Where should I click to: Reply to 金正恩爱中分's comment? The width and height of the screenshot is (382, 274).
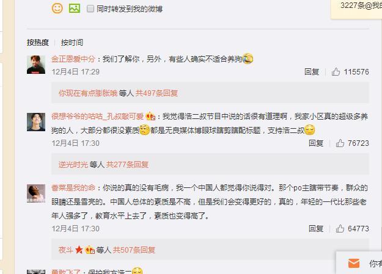(312, 72)
